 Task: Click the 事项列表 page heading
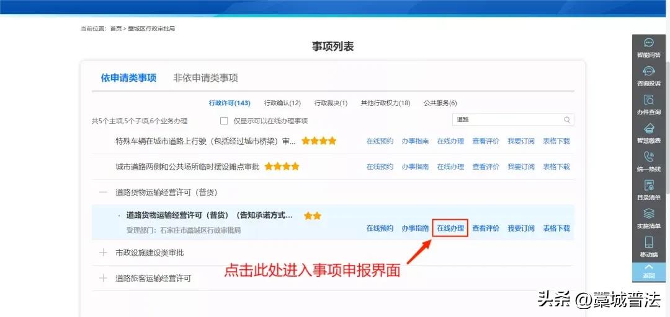pyautogui.click(x=333, y=46)
